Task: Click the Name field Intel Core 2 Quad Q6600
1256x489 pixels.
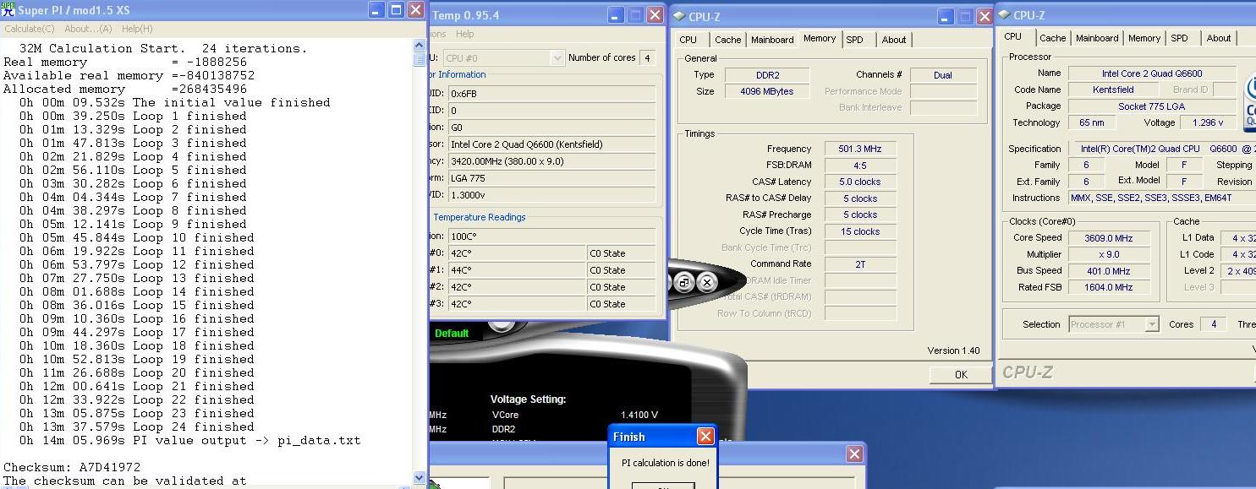Action: 1151,73
